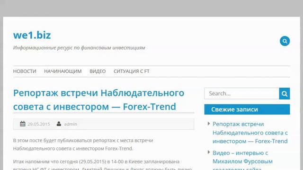Click the post date 29.05.2015
The width and height of the screenshot is (303, 170).
point(39,124)
